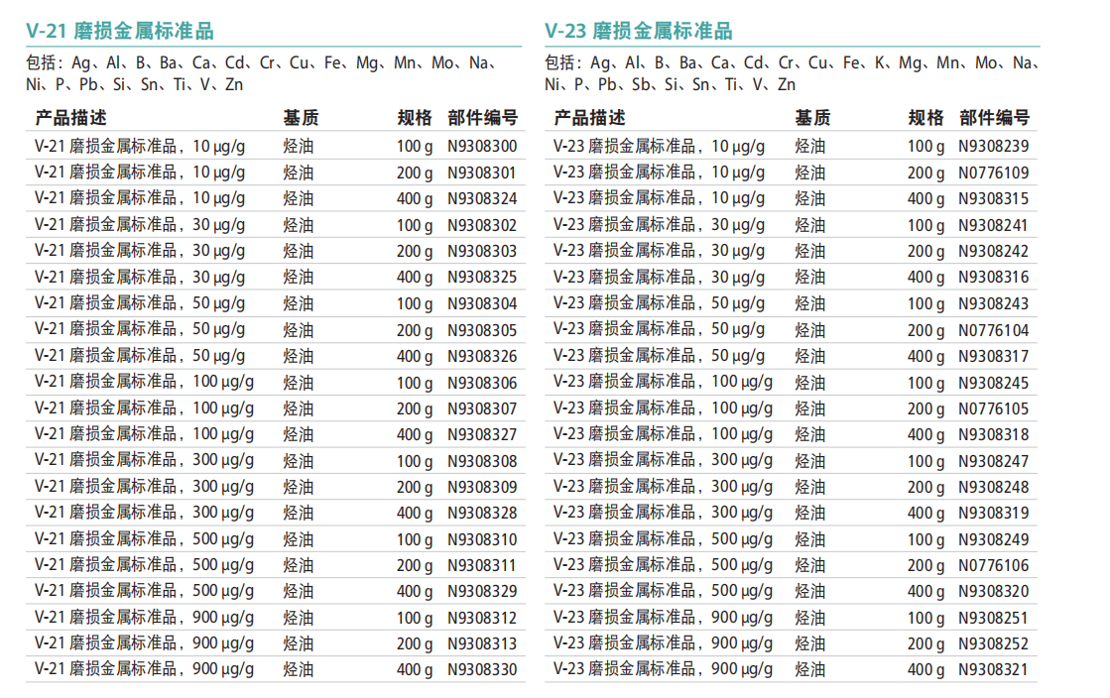Select part number N9308313
1110x698 pixels.
point(482,644)
